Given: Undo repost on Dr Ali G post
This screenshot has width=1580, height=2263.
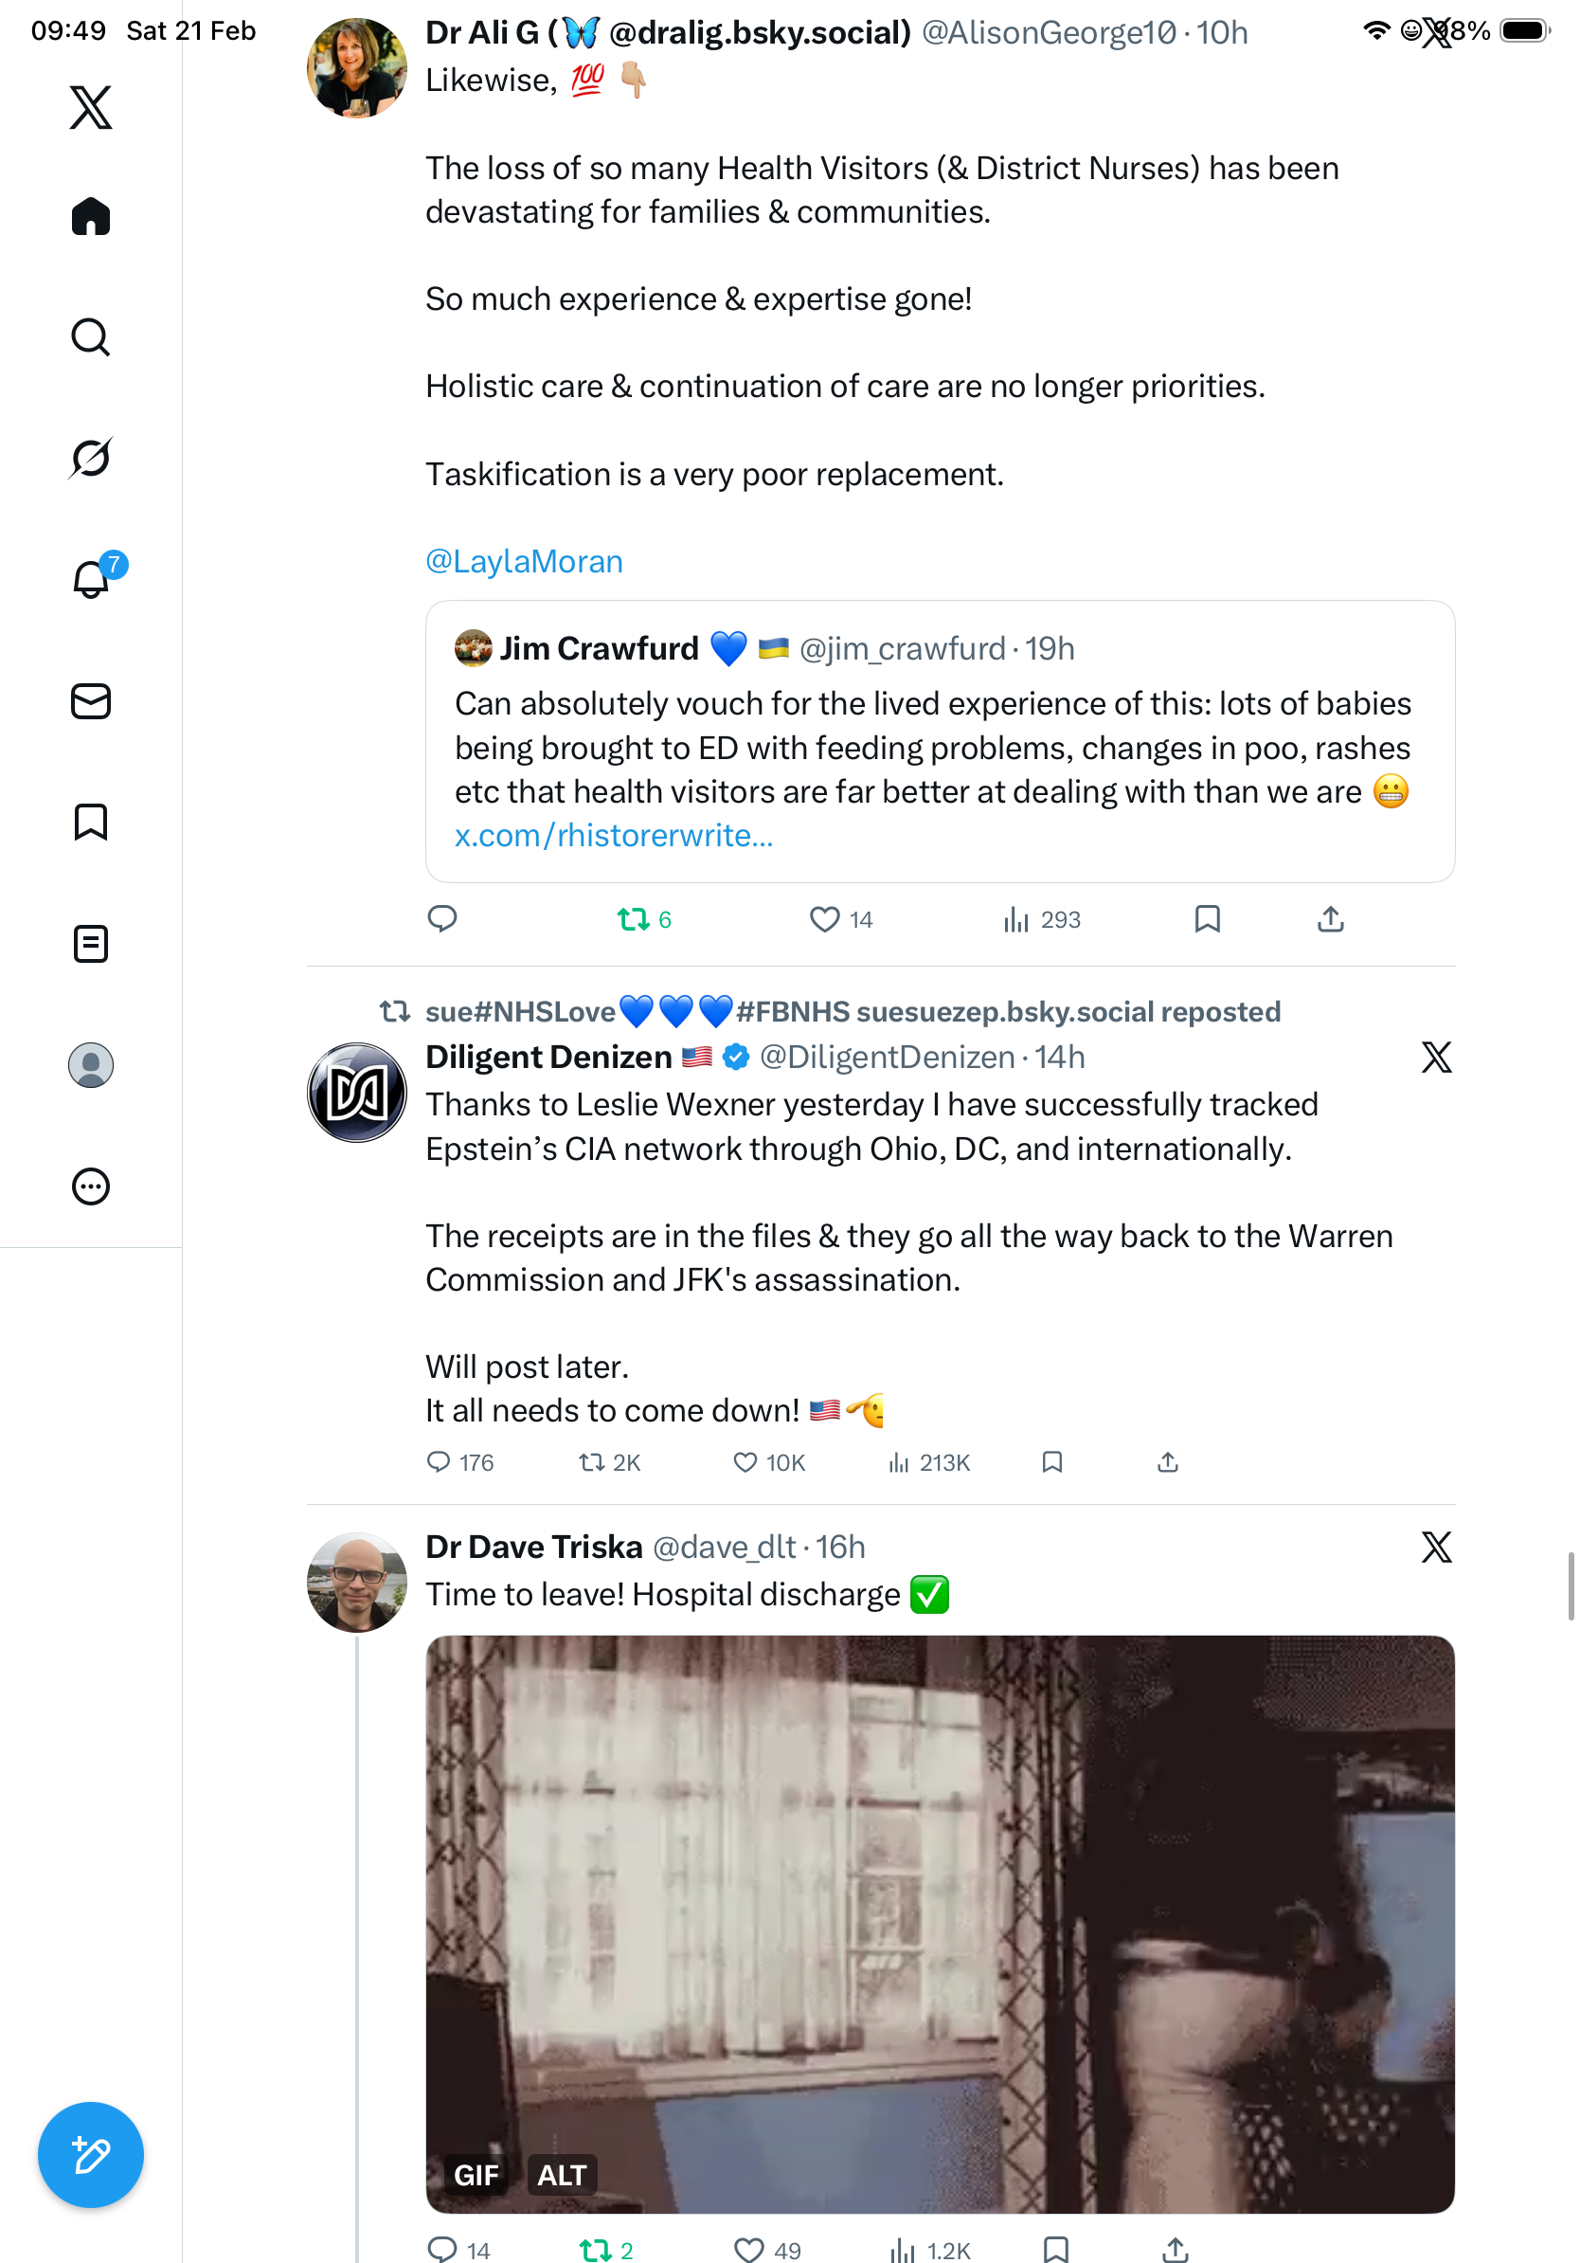Looking at the screenshot, I should 633,919.
